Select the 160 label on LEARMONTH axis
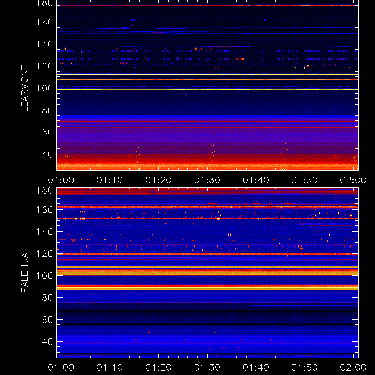This screenshot has width=375, height=375. coord(45,22)
